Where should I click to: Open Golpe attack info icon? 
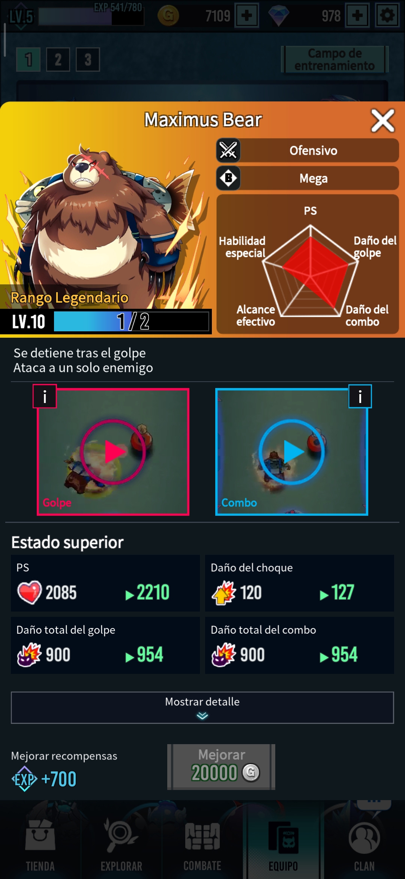(x=45, y=396)
